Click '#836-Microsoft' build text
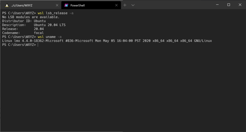This screenshot has height=132, width=246. coord(79,41)
